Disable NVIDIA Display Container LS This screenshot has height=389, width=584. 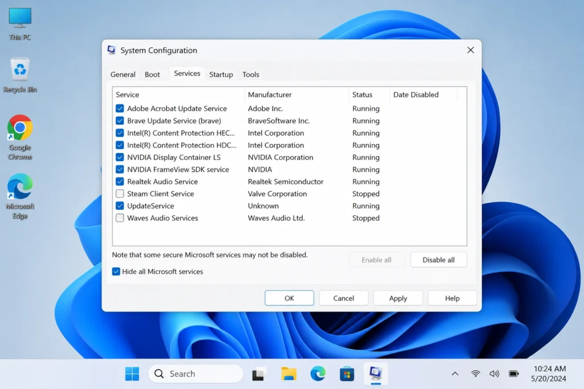120,157
